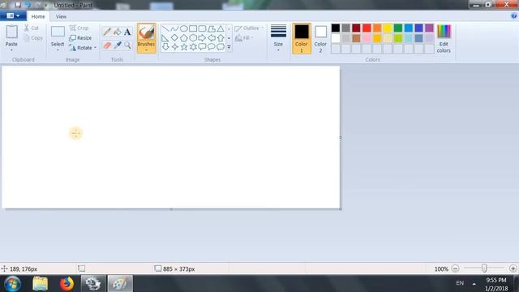The image size is (519, 292).
Task: Select the Oval shape
Action: pyautogui.click(x=184, y=29)
